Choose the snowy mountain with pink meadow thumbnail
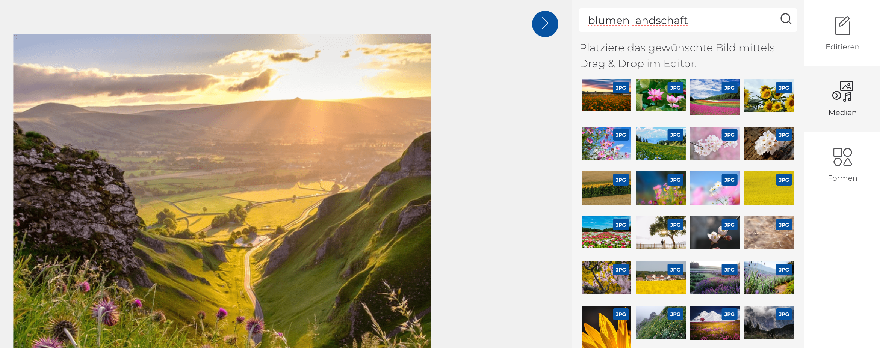This screenshot has height=348, width=880. point(715,323)
